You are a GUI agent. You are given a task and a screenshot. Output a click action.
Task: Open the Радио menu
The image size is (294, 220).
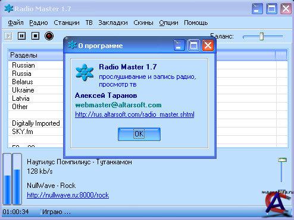(x=39, y=23)
